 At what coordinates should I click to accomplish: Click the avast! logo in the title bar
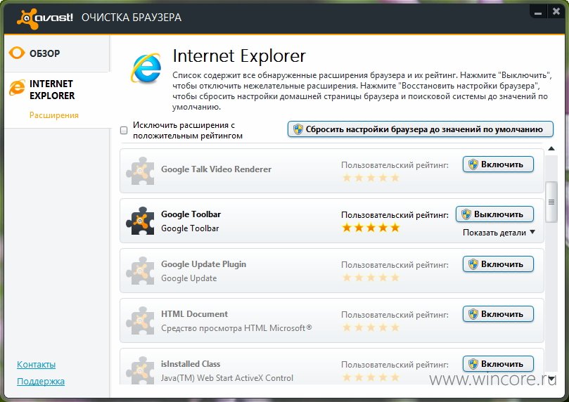pos(45,18)
